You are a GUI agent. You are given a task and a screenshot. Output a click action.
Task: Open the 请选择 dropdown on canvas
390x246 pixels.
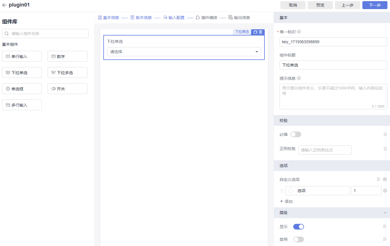pyautogui.click(x=184, y=52)
